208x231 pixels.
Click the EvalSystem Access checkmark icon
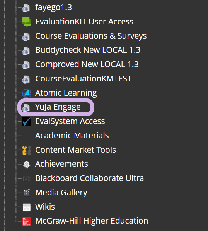[27, 122]
